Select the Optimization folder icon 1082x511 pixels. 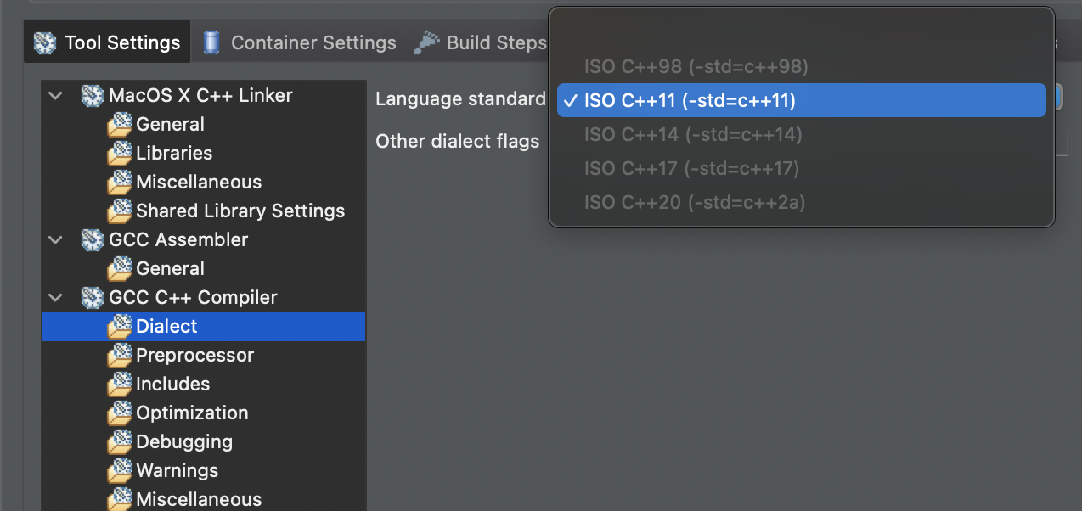pos(120,413)
